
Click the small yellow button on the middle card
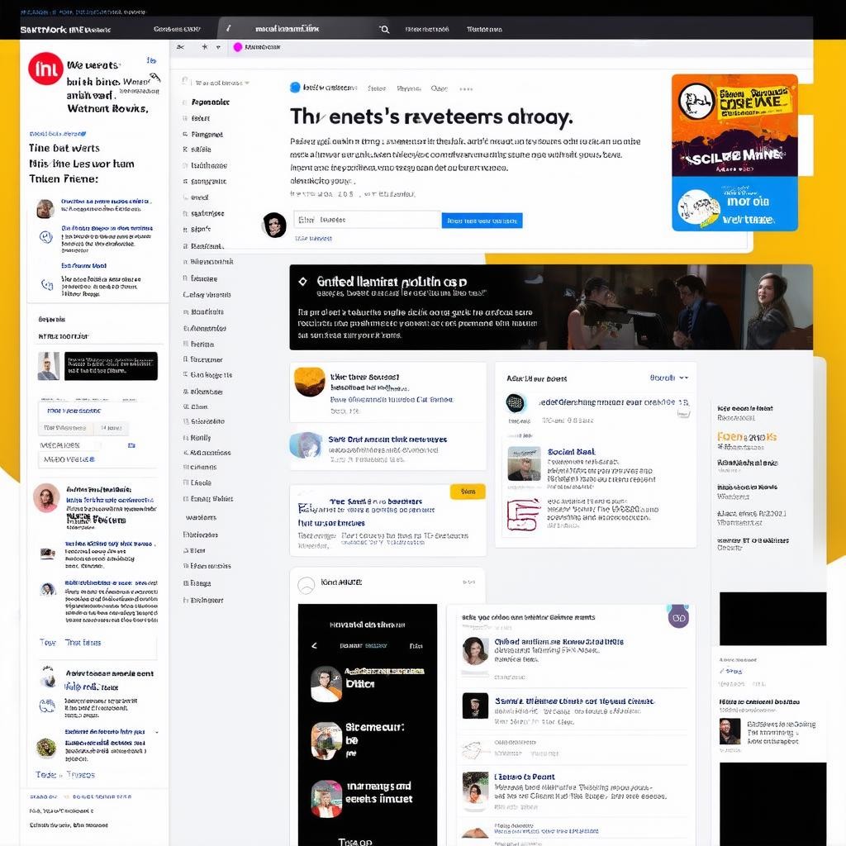tap(468, 492)
